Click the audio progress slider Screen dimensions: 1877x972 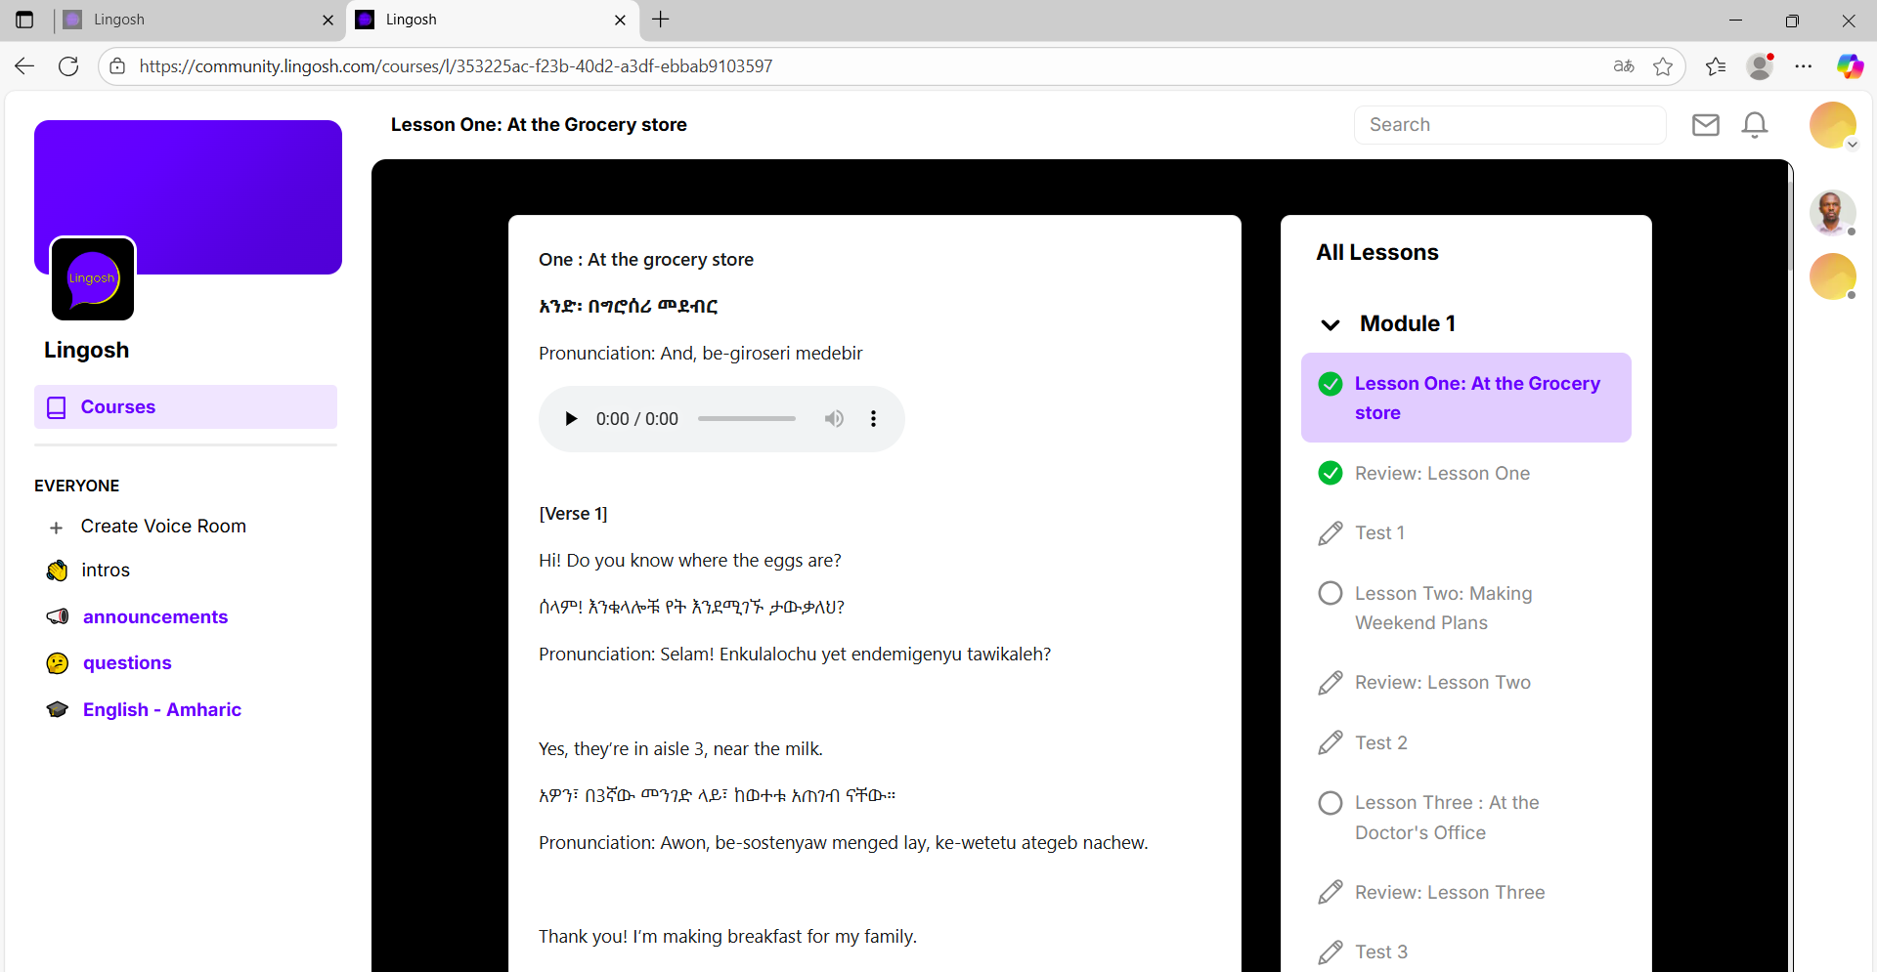click(747, 419)
